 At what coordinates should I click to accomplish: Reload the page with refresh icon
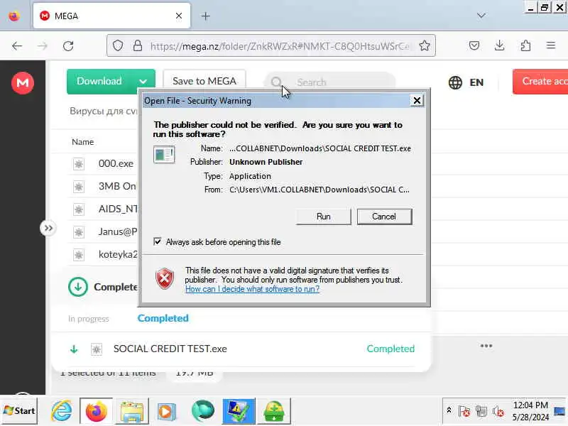(68, 46)
